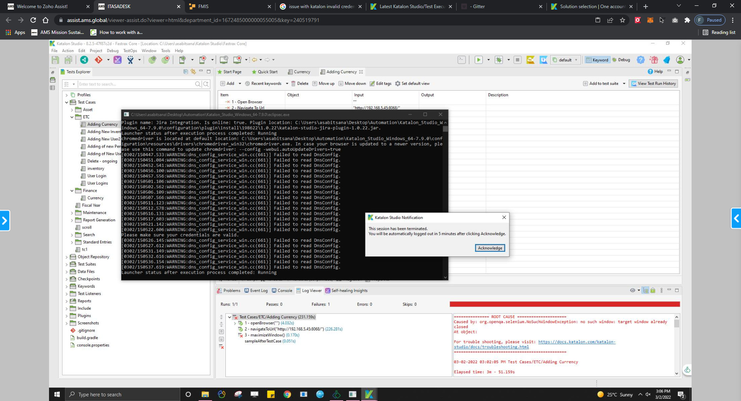Screen dimensions: 741x401
Task: Click the red test result progress bar
Action: pyautogui.click(x=565, y=304)
